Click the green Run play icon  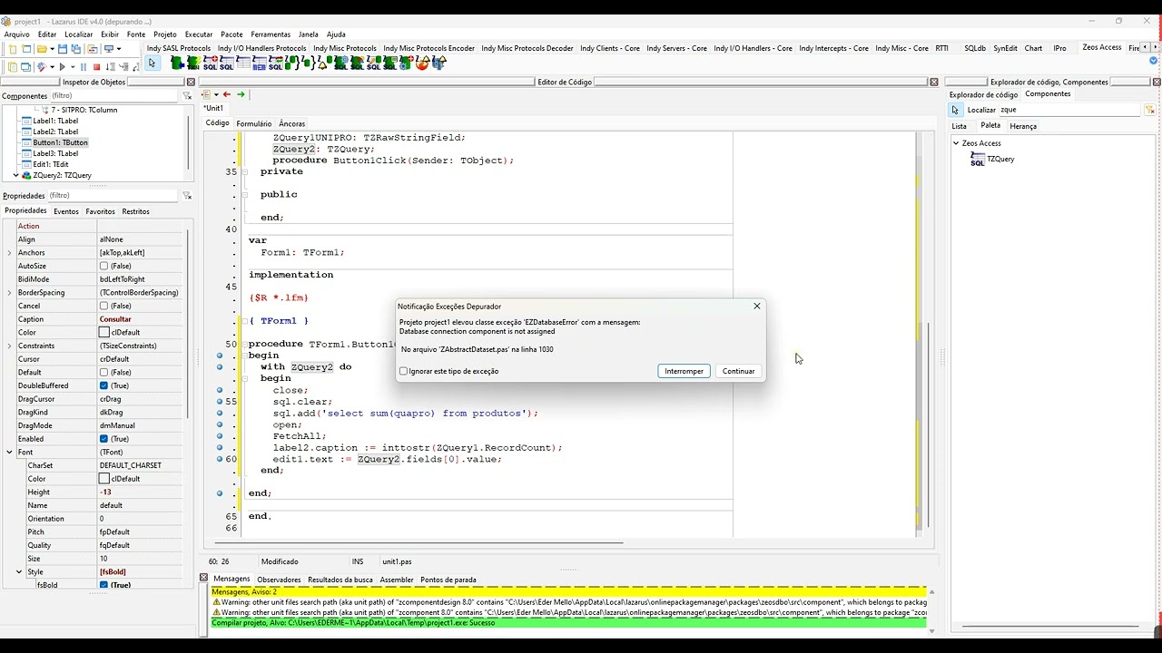62,66
